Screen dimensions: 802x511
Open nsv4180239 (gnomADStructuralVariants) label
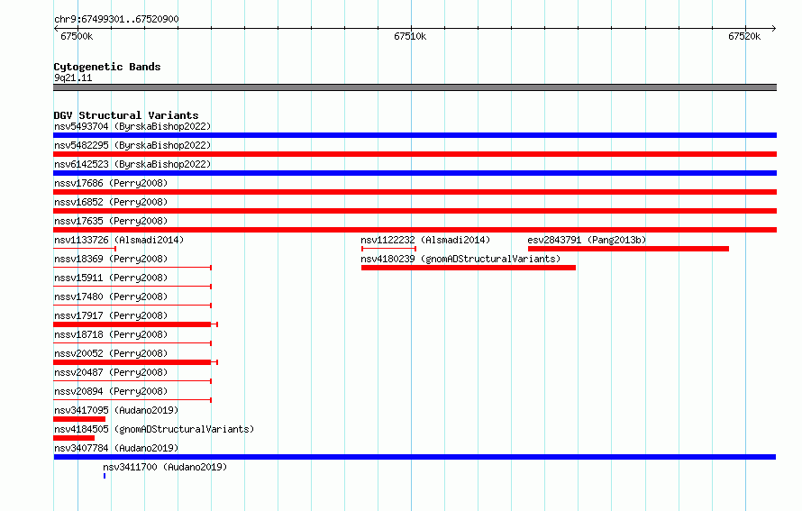[x=460, y=259]
